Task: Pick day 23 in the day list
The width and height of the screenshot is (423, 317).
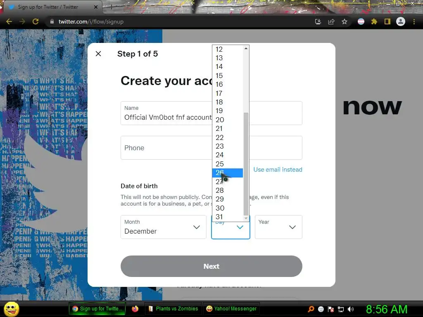Action: pos(228,146)
